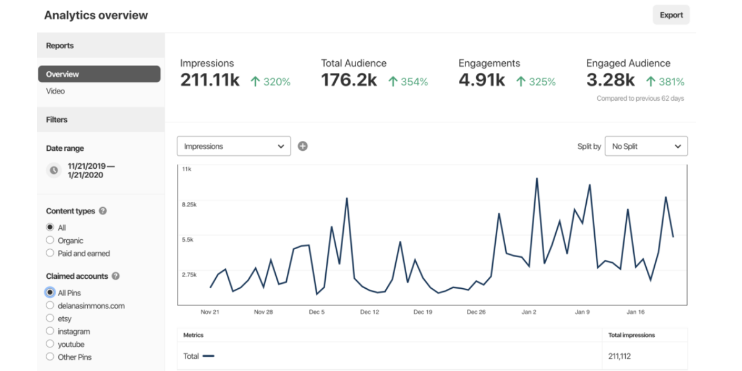The width and height of the screenshot is (742, 371).
Task: Select the etsy claimed account
Action: 50,318
